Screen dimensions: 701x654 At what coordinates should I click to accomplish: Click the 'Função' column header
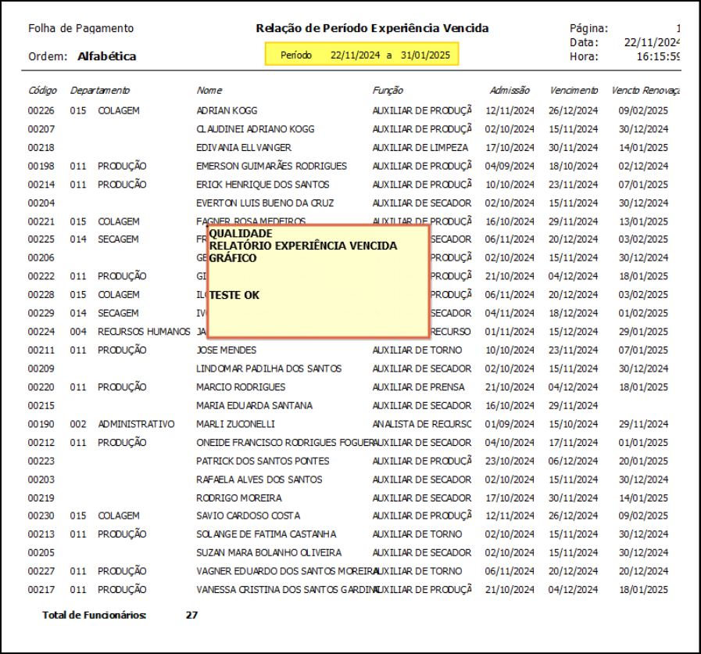(x=388, y=91)
